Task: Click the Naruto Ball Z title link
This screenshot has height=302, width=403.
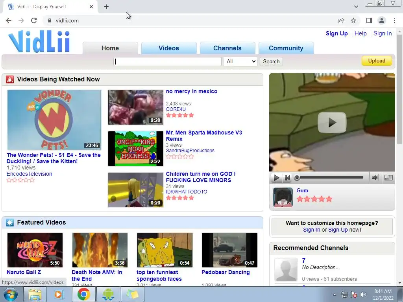Action: point(24,272)
